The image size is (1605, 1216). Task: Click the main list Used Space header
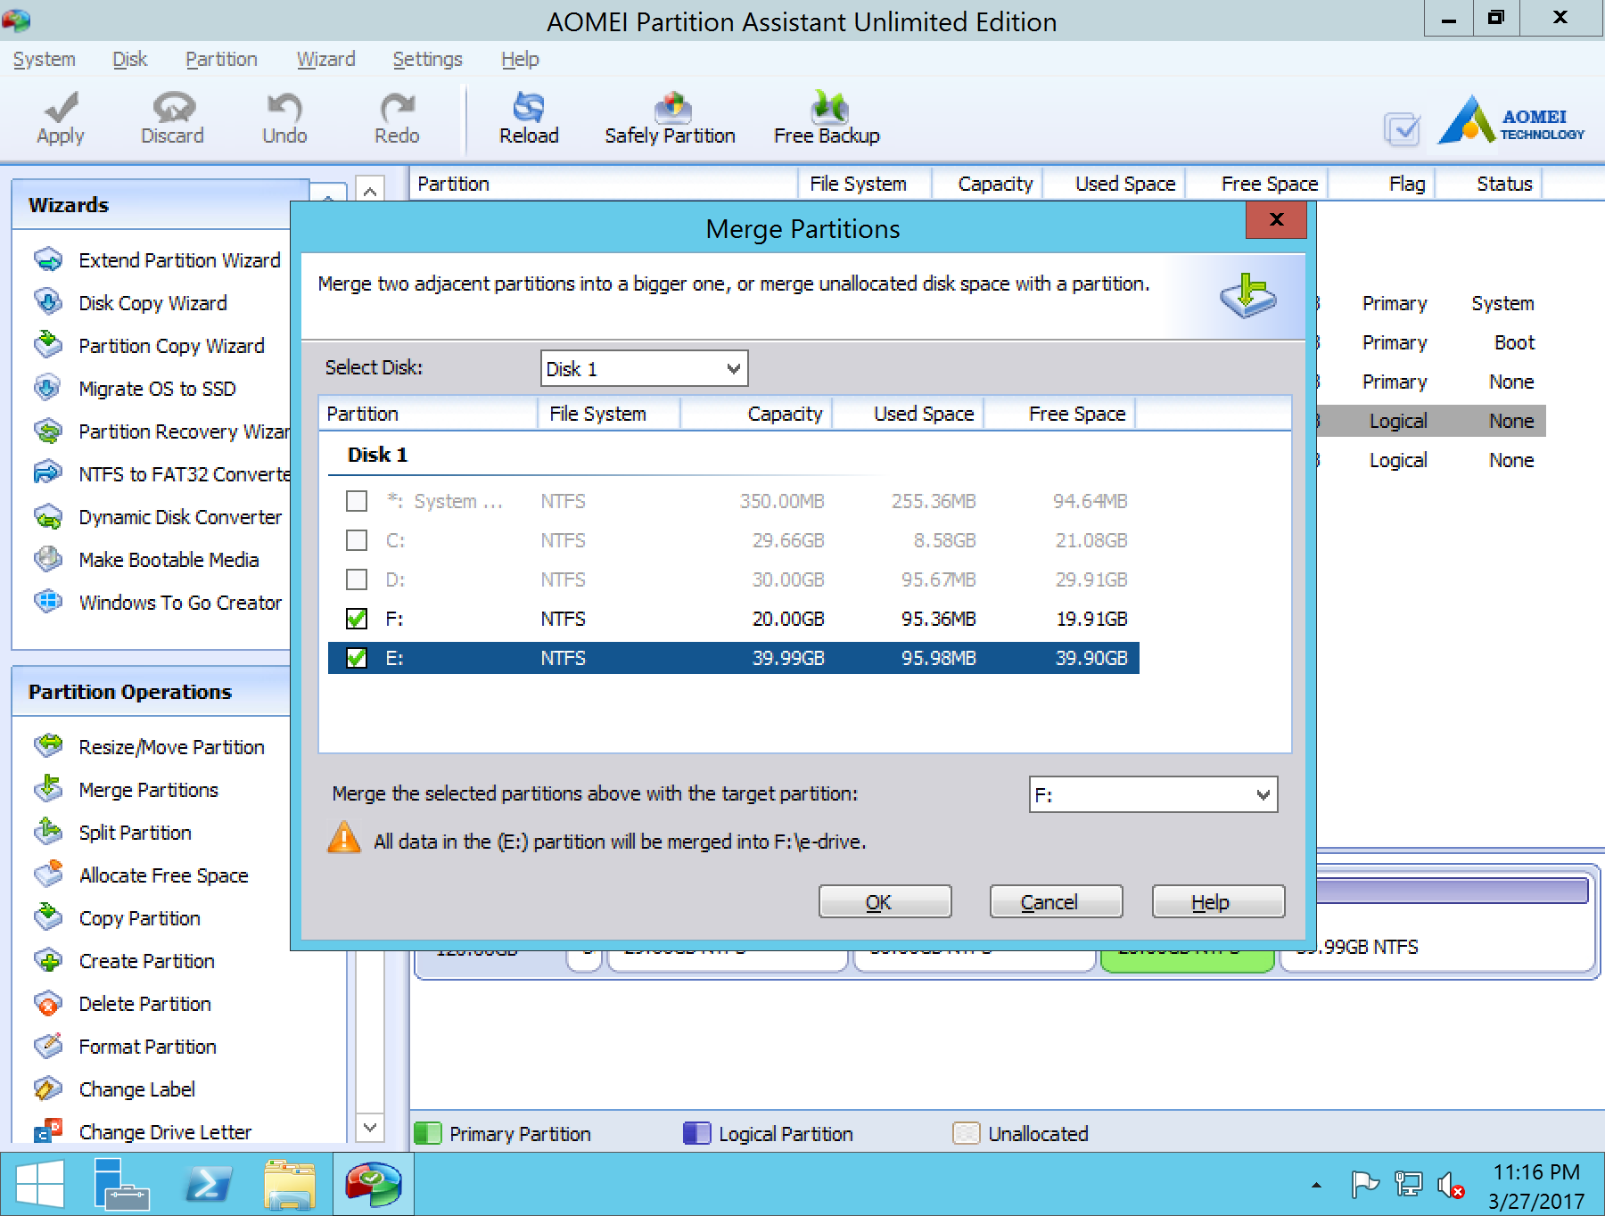pyautogui.click(x=1113, y=184)
